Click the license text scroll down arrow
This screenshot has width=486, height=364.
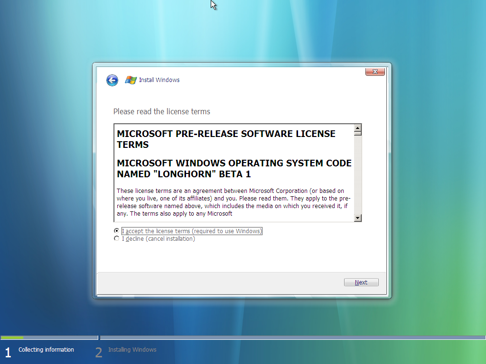[x=358, y=218]
